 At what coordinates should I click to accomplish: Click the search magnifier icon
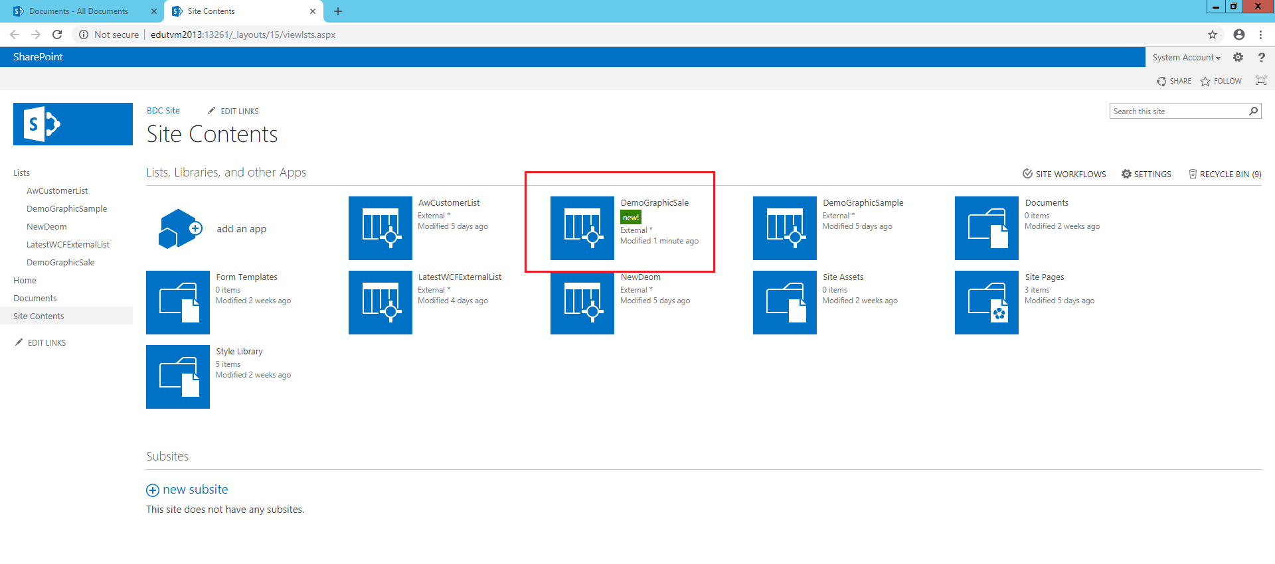click(1253, 111)
